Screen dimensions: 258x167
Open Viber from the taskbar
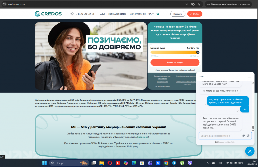190,163
